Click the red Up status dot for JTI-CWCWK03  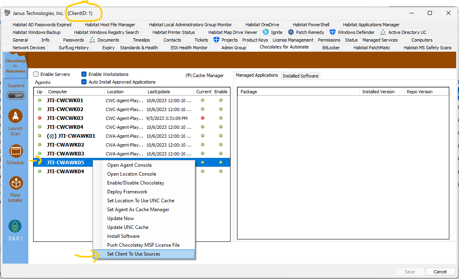[x=40, y=118]
